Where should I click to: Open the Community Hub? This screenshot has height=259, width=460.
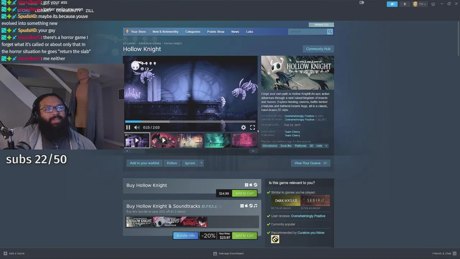pyautogui.click(x=318, y=49)
